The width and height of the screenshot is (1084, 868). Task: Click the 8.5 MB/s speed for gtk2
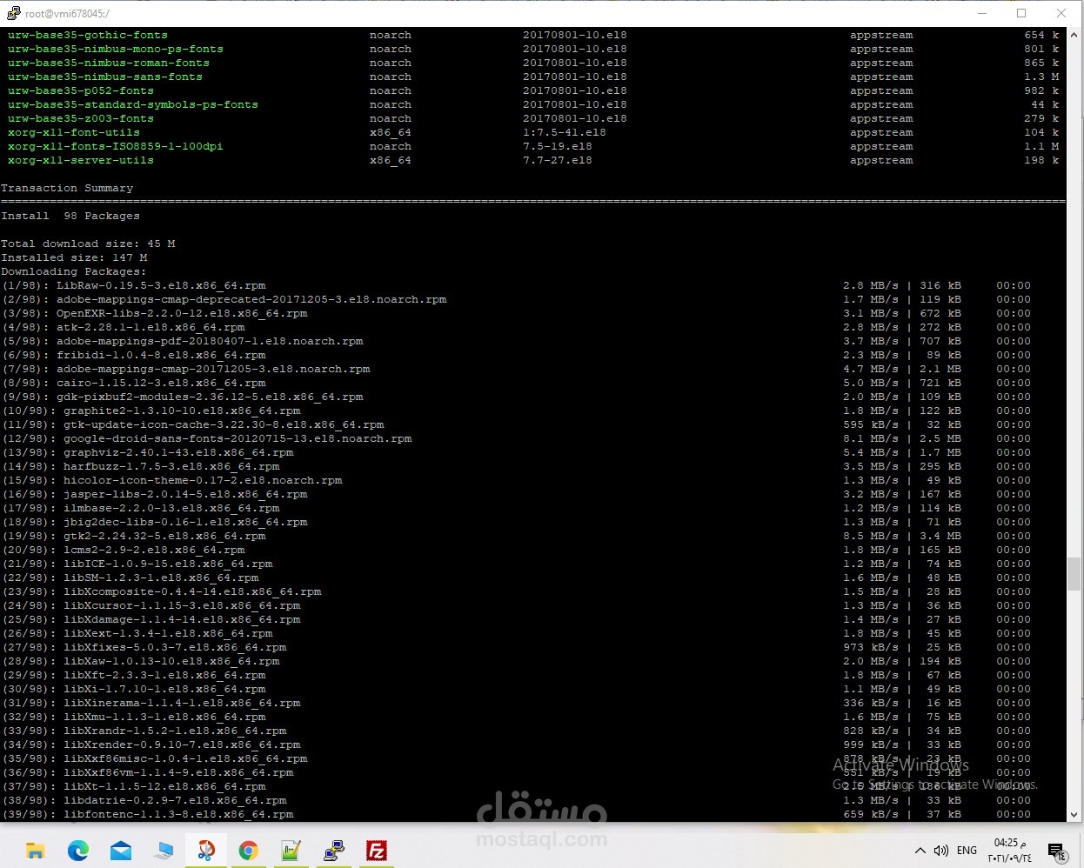click(x=871, y=537)
